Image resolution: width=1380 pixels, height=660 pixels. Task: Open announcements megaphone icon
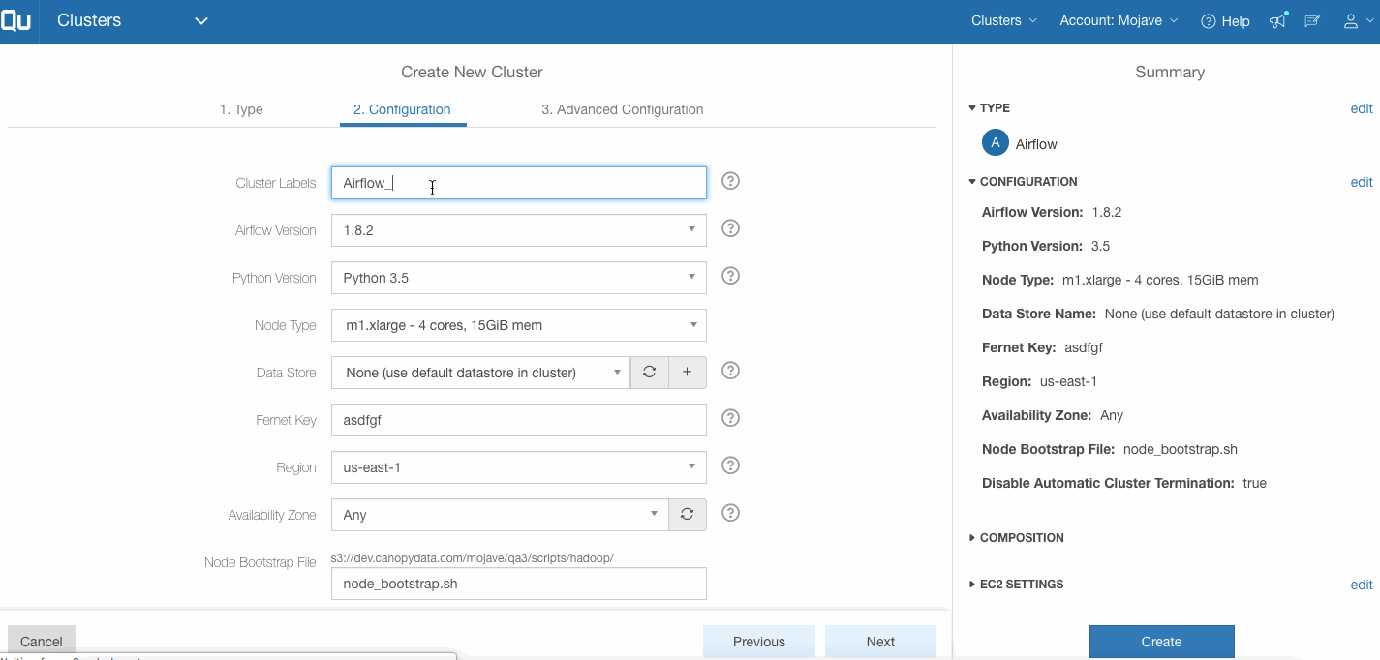point(1278,20)
